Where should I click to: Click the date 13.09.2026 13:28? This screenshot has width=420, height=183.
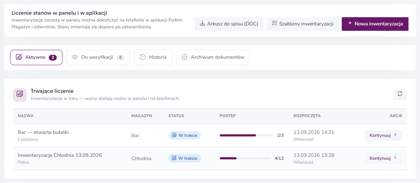(314, 155)
